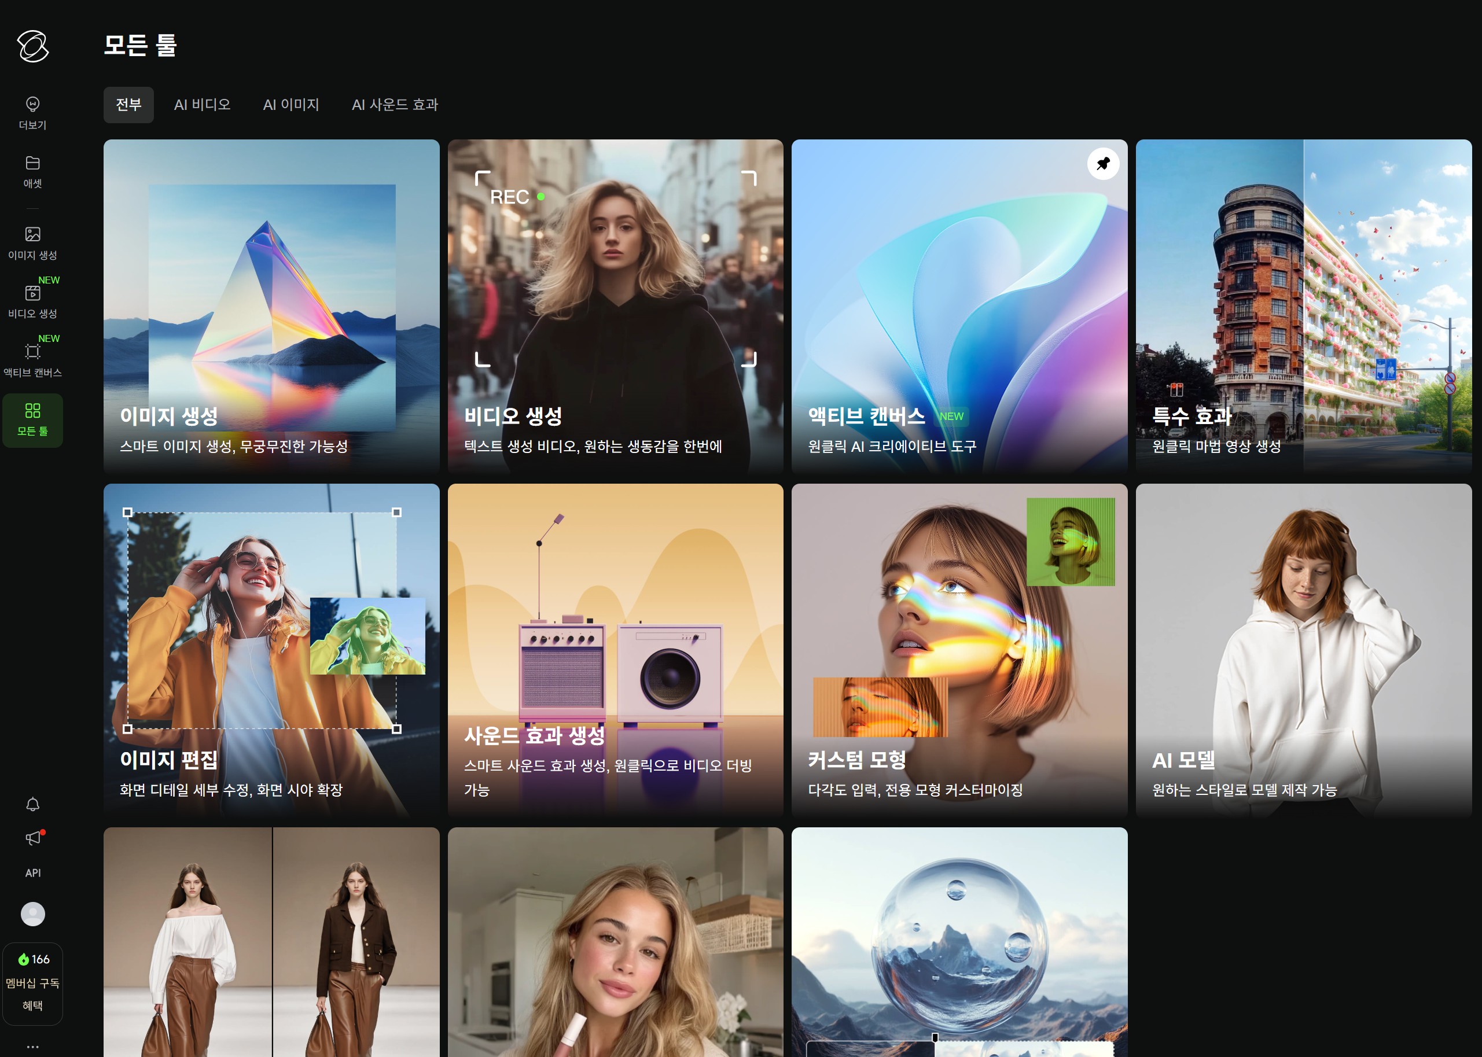Image resolution: width=1482 pixels, height=1057 pixels.
Task: Open the 액티브 캔버스 sidebar icon
Action: 32,352
